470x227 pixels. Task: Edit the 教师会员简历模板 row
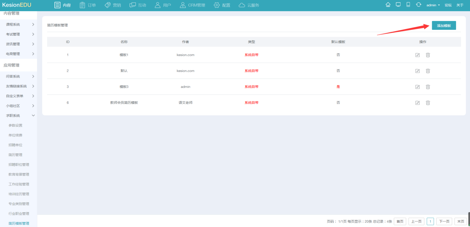[417, 103]
